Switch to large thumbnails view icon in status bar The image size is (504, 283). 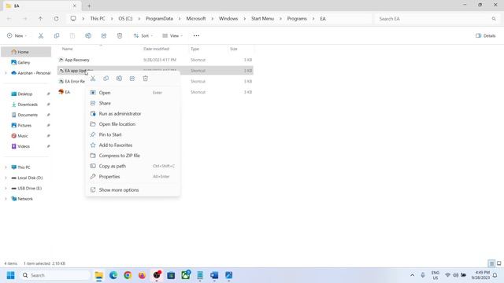498,263
